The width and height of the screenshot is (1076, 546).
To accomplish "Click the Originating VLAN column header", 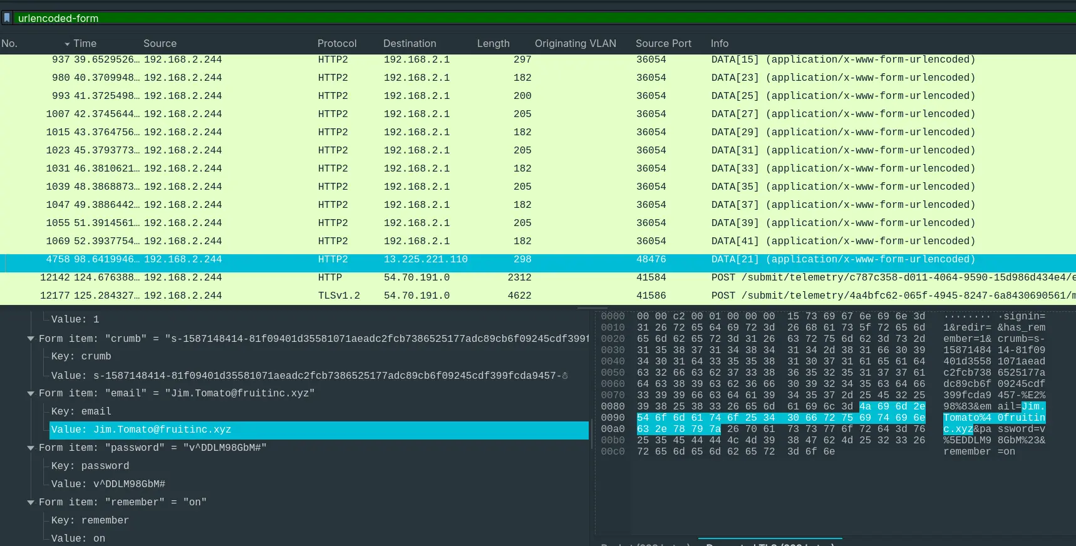I will [x=575, y=43].
